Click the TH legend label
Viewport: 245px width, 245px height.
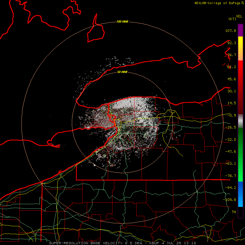(234, 212)
